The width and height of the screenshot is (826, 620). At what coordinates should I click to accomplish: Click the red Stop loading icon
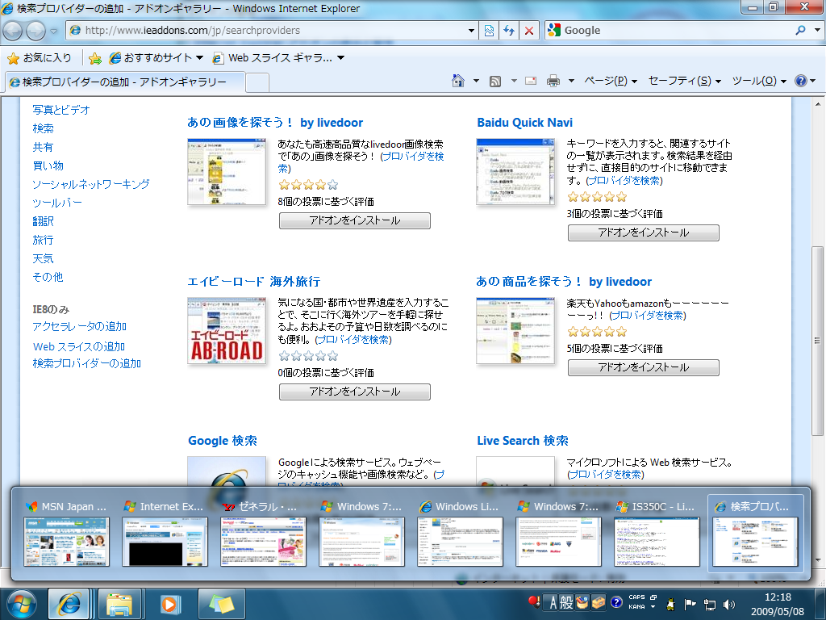tap(529, 31)
